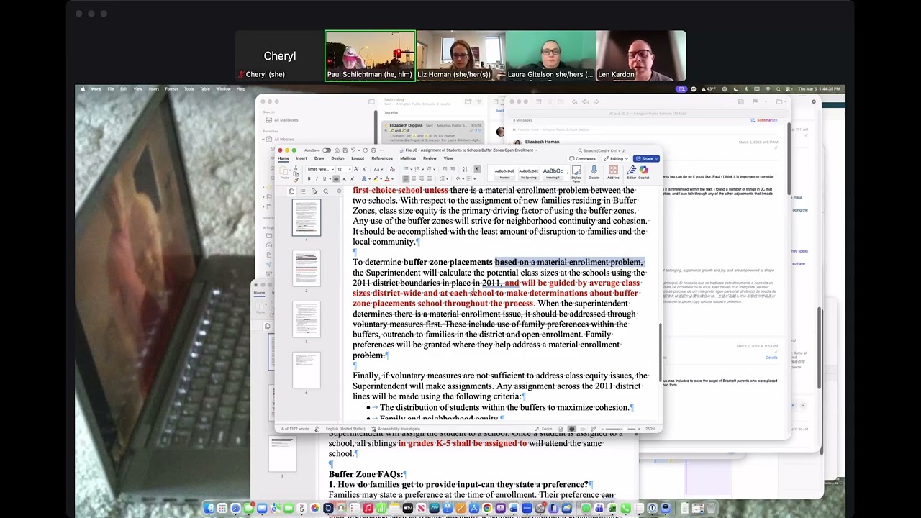
Task: Click the Accessibility: Investigate status item
Action: 396,429
